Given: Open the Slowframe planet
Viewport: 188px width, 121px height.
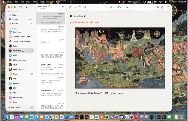Looking at the screenshot, I should click(21, 32).
